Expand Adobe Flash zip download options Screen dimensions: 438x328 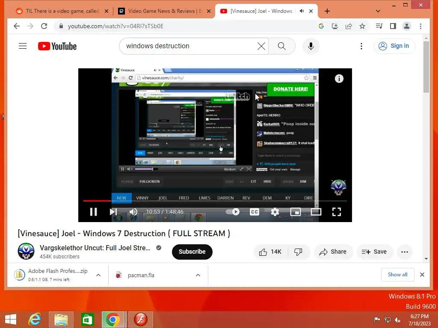tap(98, 275)
